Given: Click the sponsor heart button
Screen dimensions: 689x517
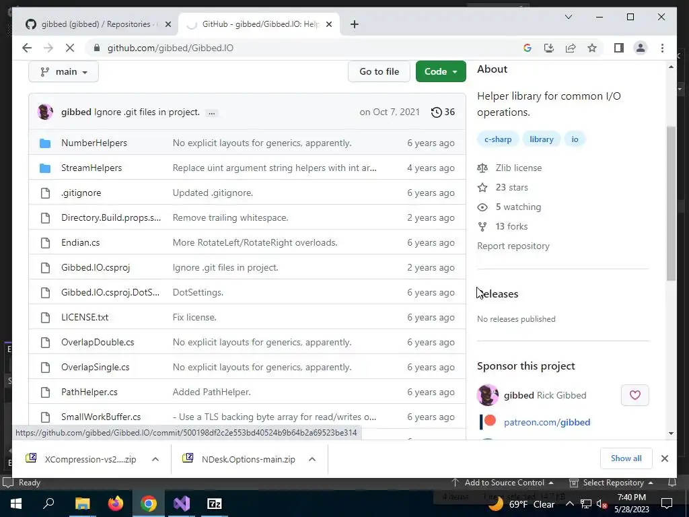Looking at the screenshot, I should point(634,394).
